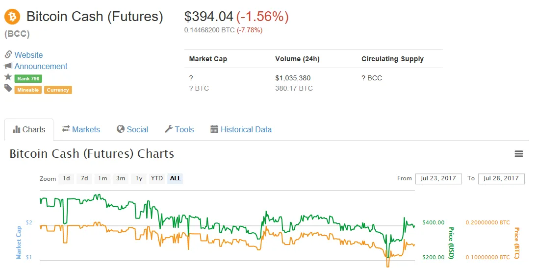Select the ALL zoom range button
537x268 pixels.
click(x=176, y=178)
